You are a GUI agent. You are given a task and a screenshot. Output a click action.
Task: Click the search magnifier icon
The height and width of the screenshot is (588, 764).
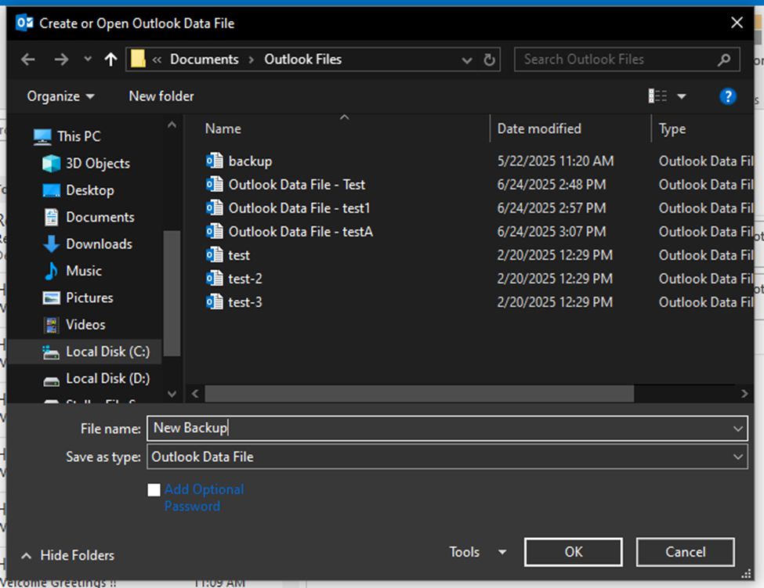724,60
